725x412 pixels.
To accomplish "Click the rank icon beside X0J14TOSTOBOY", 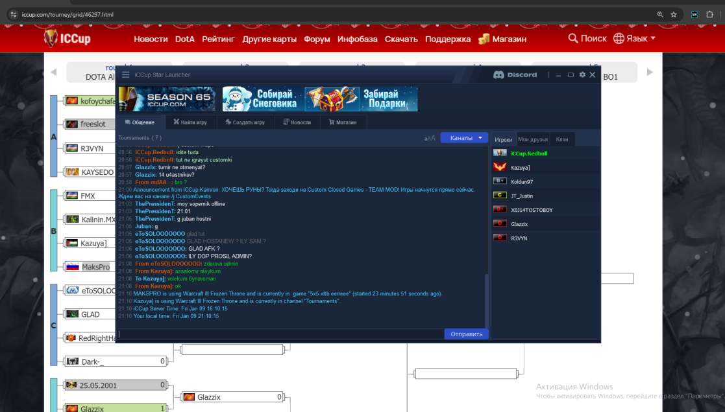I will click(500, 209).
